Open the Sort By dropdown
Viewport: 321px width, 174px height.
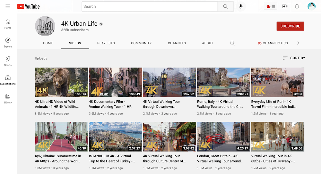[x=294, y=58]
